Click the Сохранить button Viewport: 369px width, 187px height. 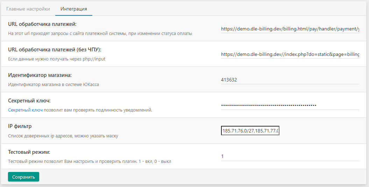23,177
